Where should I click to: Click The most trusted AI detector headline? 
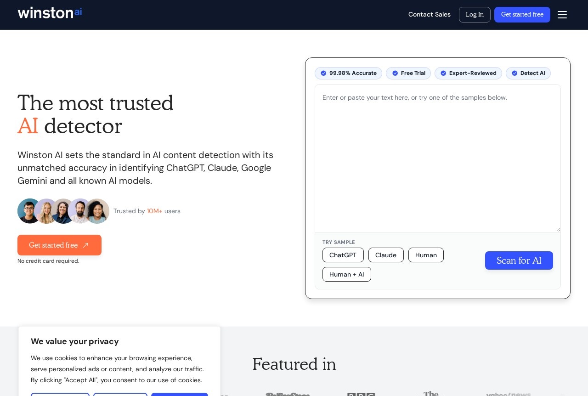coord(96,114)
